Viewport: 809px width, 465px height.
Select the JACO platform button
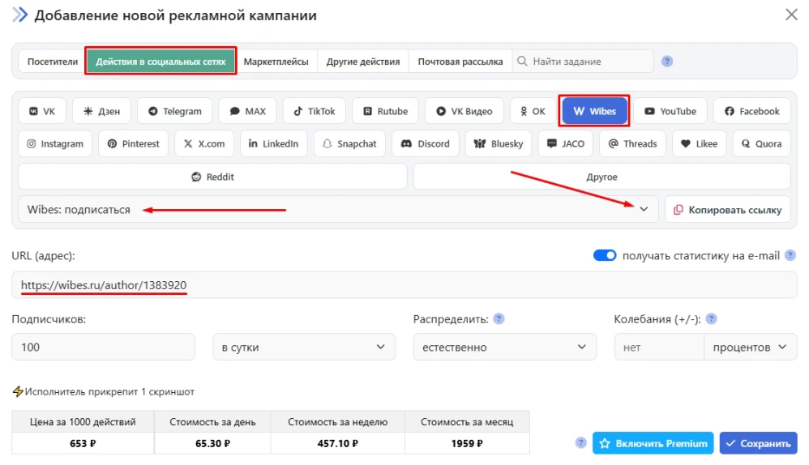[566, 143]
